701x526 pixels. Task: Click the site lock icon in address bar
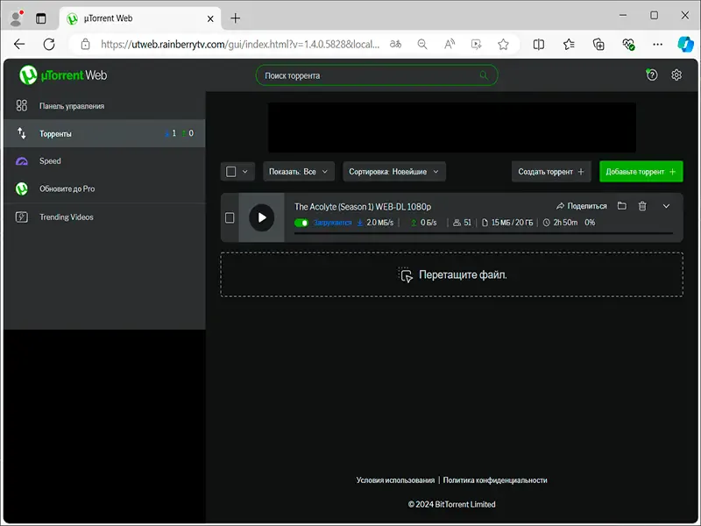(x=85, y=45)
